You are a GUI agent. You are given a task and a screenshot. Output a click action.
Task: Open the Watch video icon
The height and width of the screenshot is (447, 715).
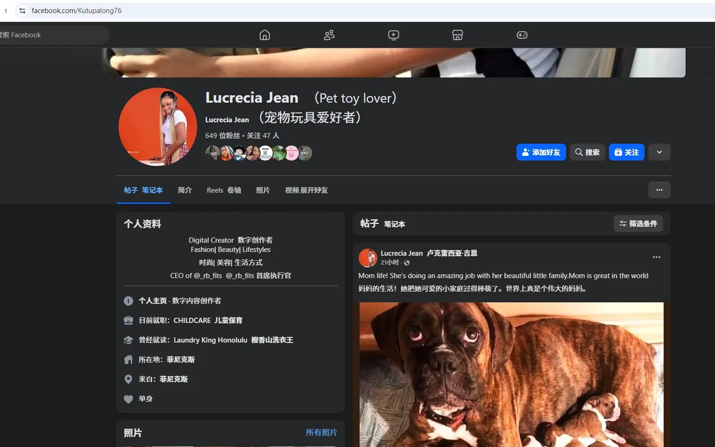(394, 35)
